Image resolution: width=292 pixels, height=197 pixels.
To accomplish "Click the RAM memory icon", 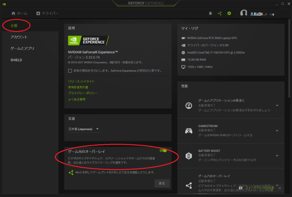I will tap(183, 60).
